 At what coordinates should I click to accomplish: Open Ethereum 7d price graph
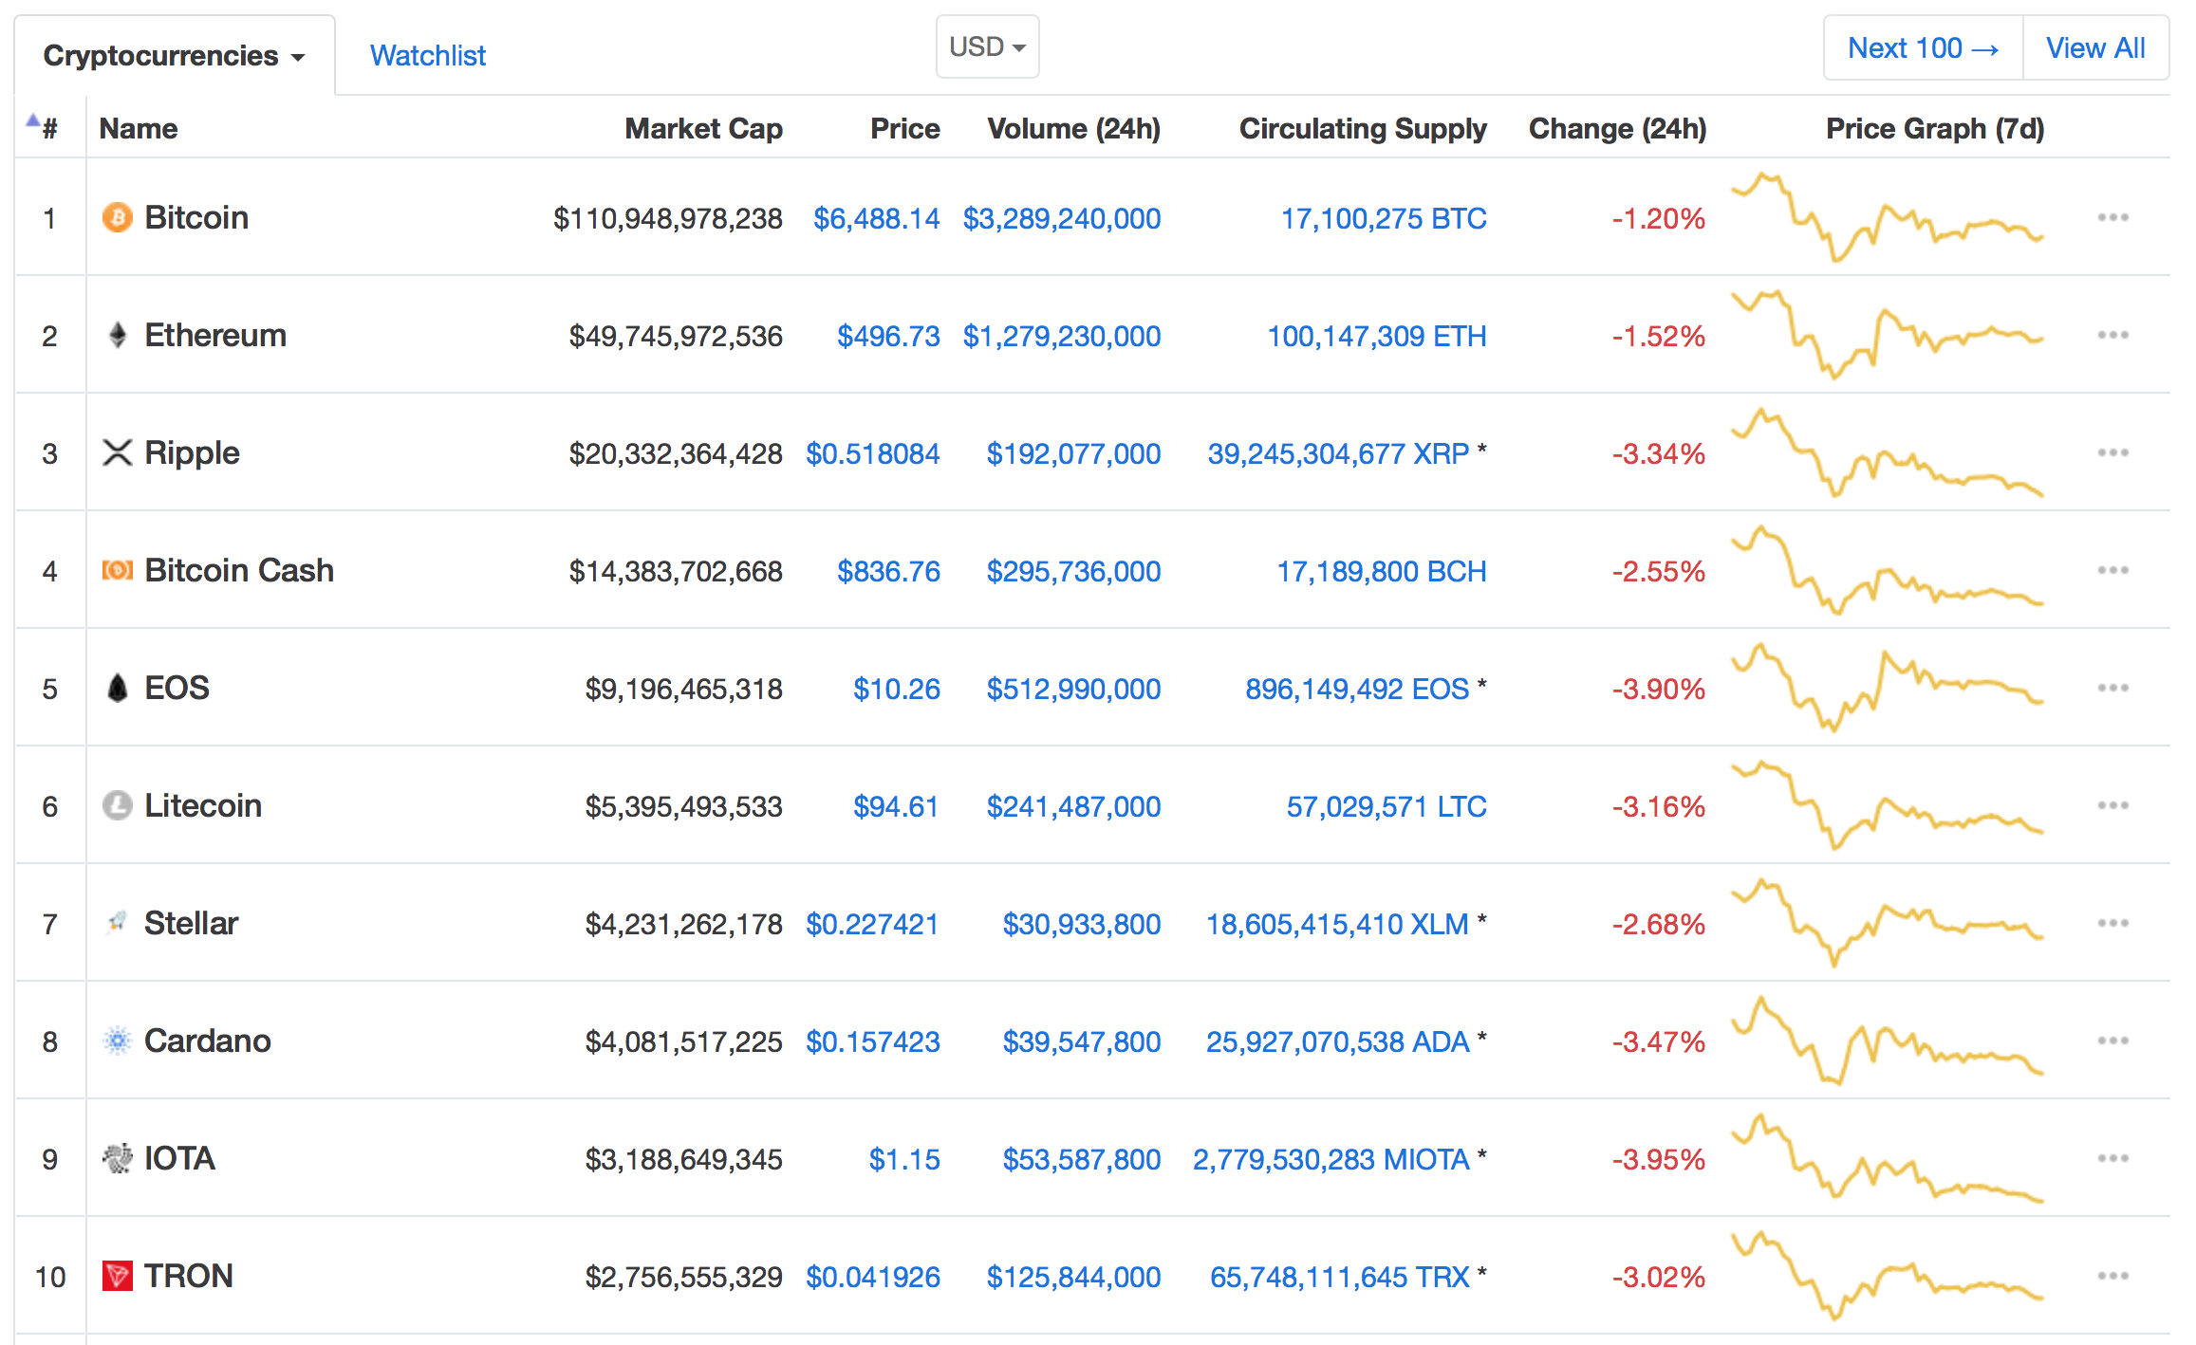coord(1887,336)
